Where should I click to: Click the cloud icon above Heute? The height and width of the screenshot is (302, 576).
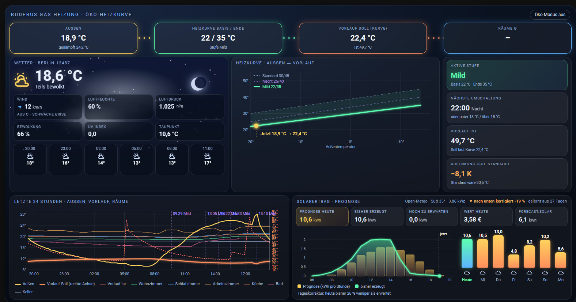click(467, 273)
